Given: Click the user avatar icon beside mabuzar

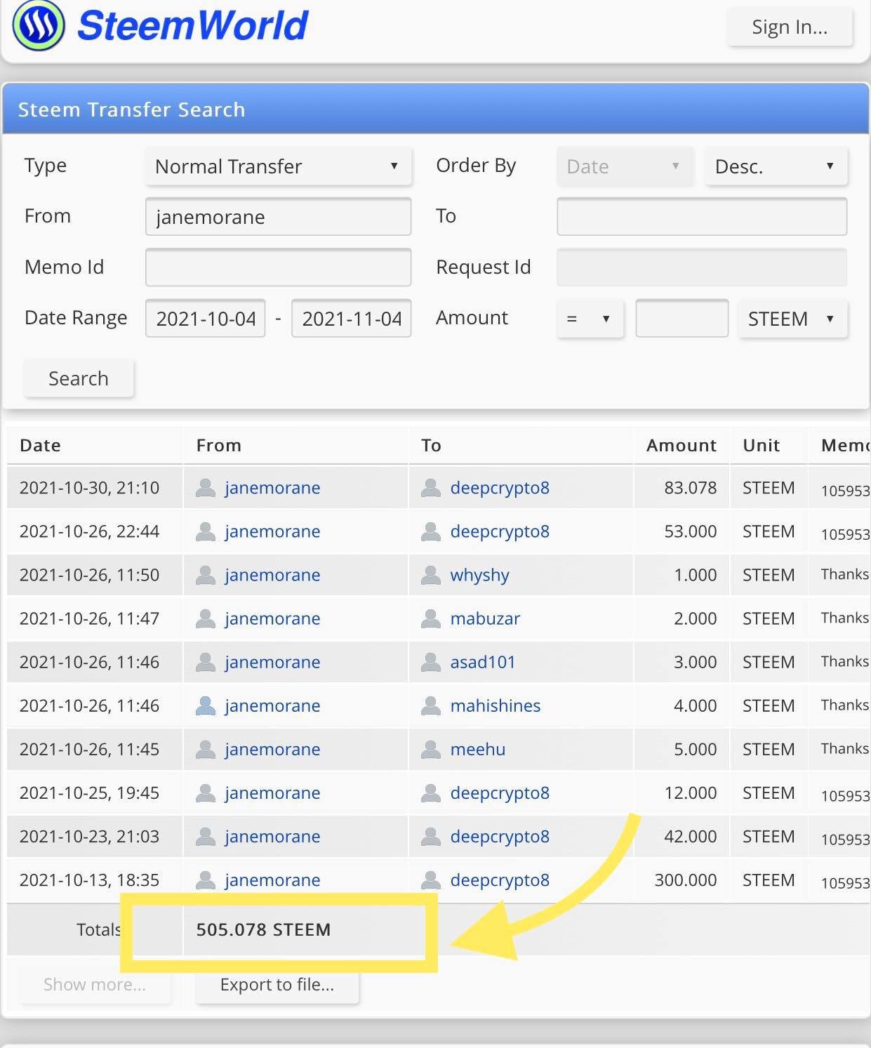Looking at the screenshot, I should [x=430, y=618].
